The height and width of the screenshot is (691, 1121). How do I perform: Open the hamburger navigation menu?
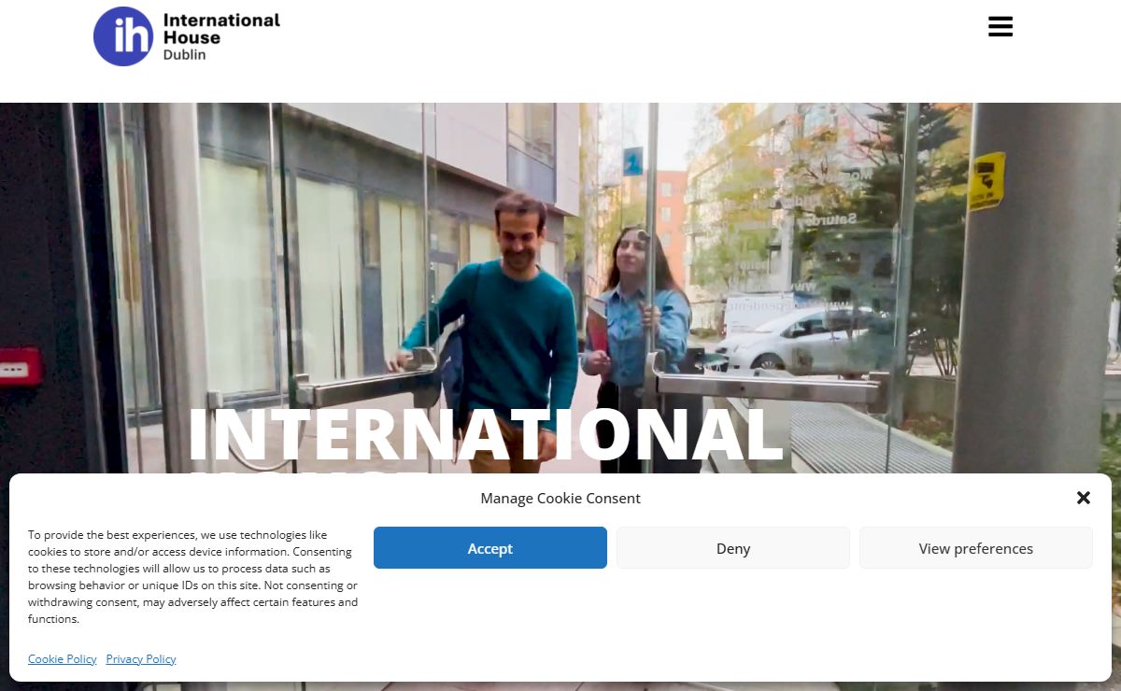1000,26
